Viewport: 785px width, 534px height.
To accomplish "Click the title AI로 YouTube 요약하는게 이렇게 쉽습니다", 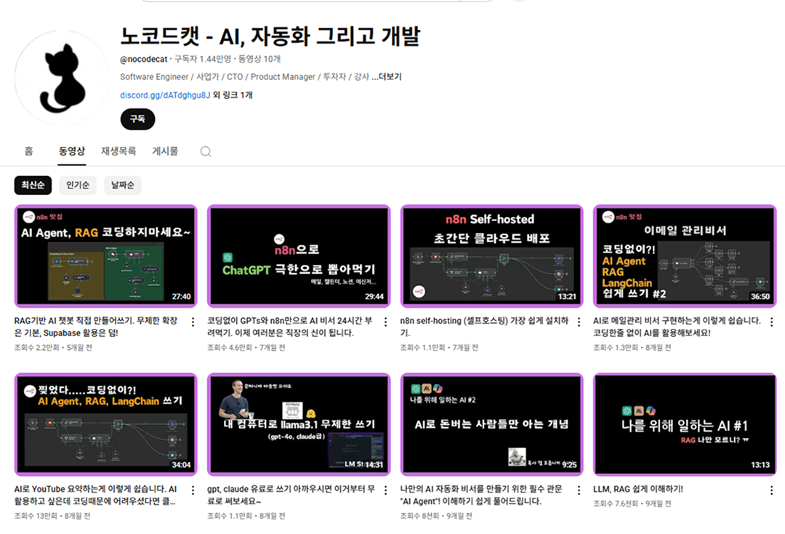I will tap(96, 495).
